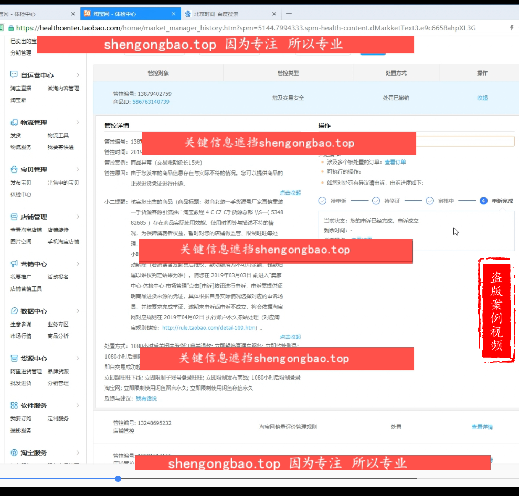Click the green padlock security icon
519x496 pixels.
click(11, 28)
